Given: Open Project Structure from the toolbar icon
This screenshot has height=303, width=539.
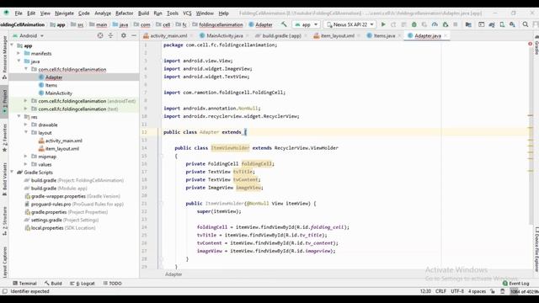Looking at the screenshot, I should pos(468,24).
